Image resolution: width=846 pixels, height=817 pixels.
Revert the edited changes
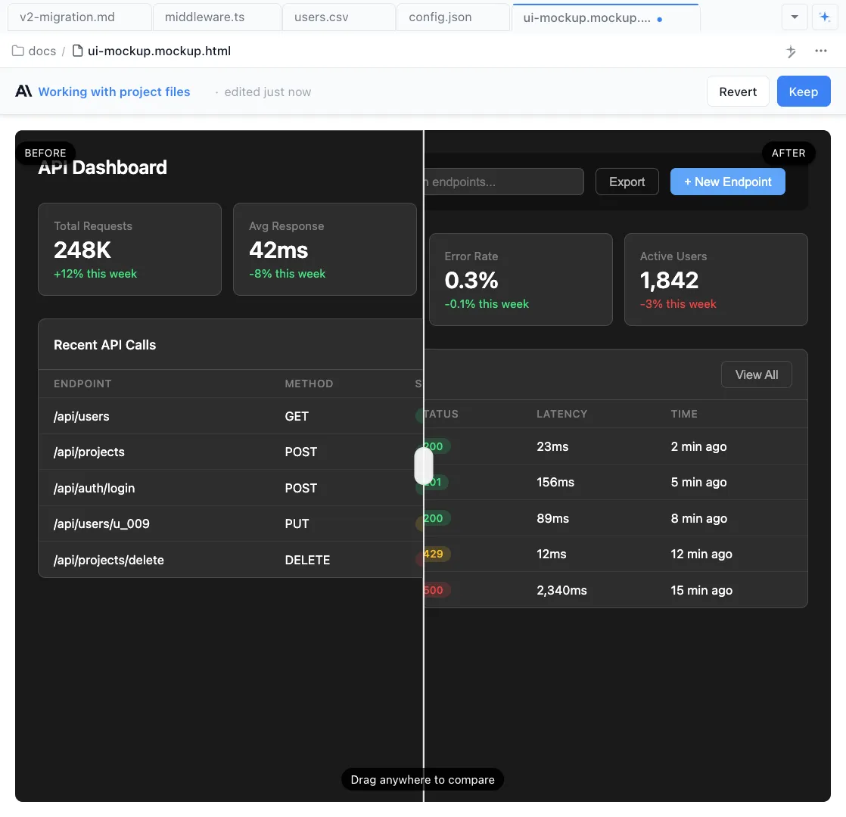pyautogui.click(x=738, y=92)
